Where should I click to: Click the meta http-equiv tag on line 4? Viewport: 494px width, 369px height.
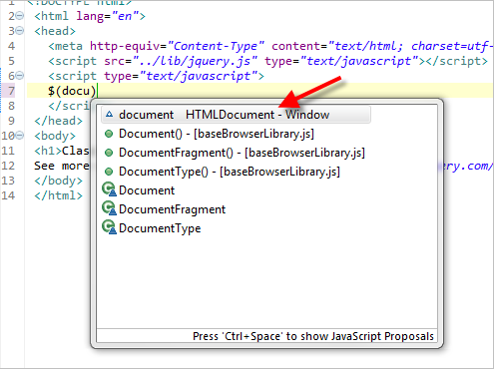pyautogui.click(x=66, y=46)
